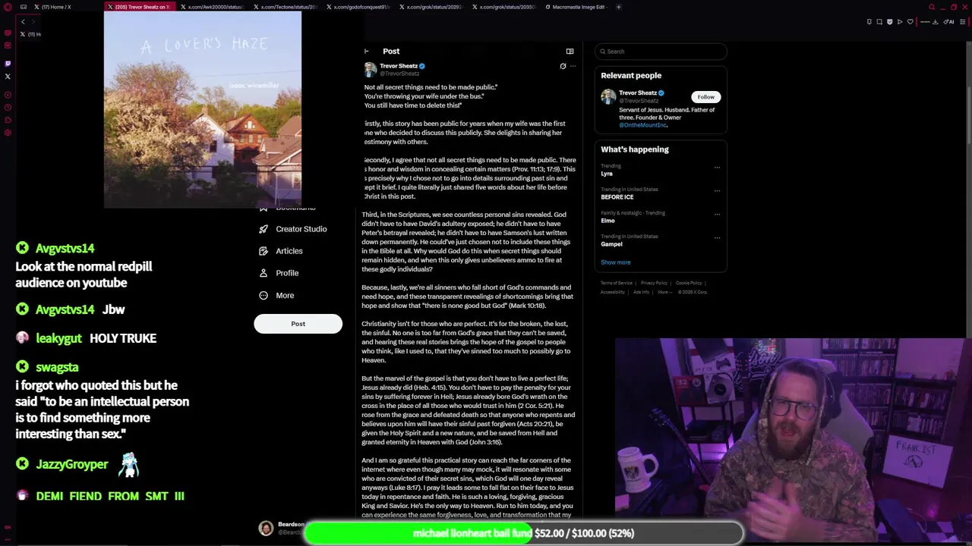Screen dimensions: 972x546
Task: Open chat user JazzyGroyper's name
Action: [71, 464]
